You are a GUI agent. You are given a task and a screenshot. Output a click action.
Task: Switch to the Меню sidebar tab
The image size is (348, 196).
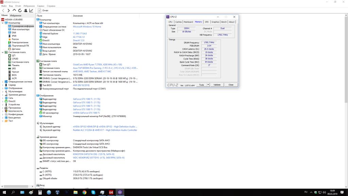pyautogui.click(x=4, y=15)
